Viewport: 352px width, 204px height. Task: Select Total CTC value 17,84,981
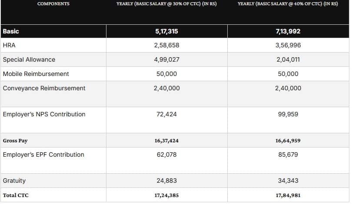click(288, 195)
